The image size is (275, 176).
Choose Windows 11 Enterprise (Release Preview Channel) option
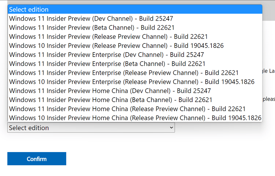pyautogui.click(x=124, y=73)
